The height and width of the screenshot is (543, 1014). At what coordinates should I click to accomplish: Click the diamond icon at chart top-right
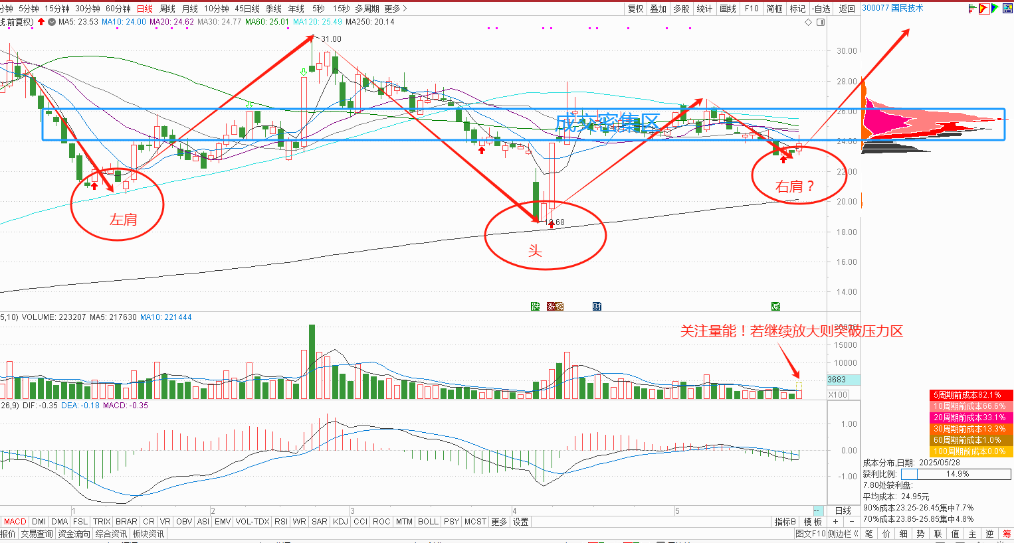click(x=809, y=23)
